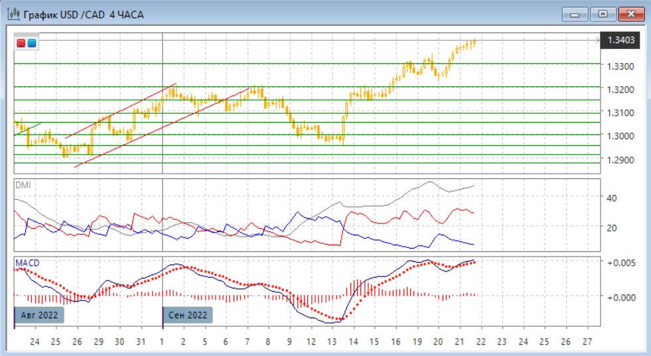Click date 27 on the time axis
Screen dimensions: 651x356
tap(585, 342)
